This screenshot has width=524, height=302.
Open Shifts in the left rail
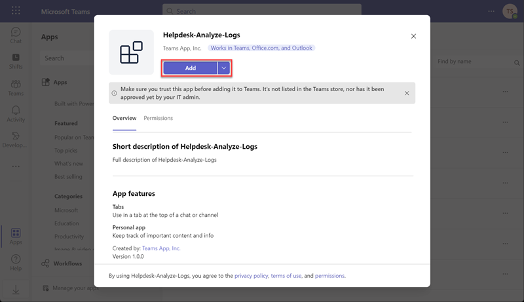[x=16, y=62]
